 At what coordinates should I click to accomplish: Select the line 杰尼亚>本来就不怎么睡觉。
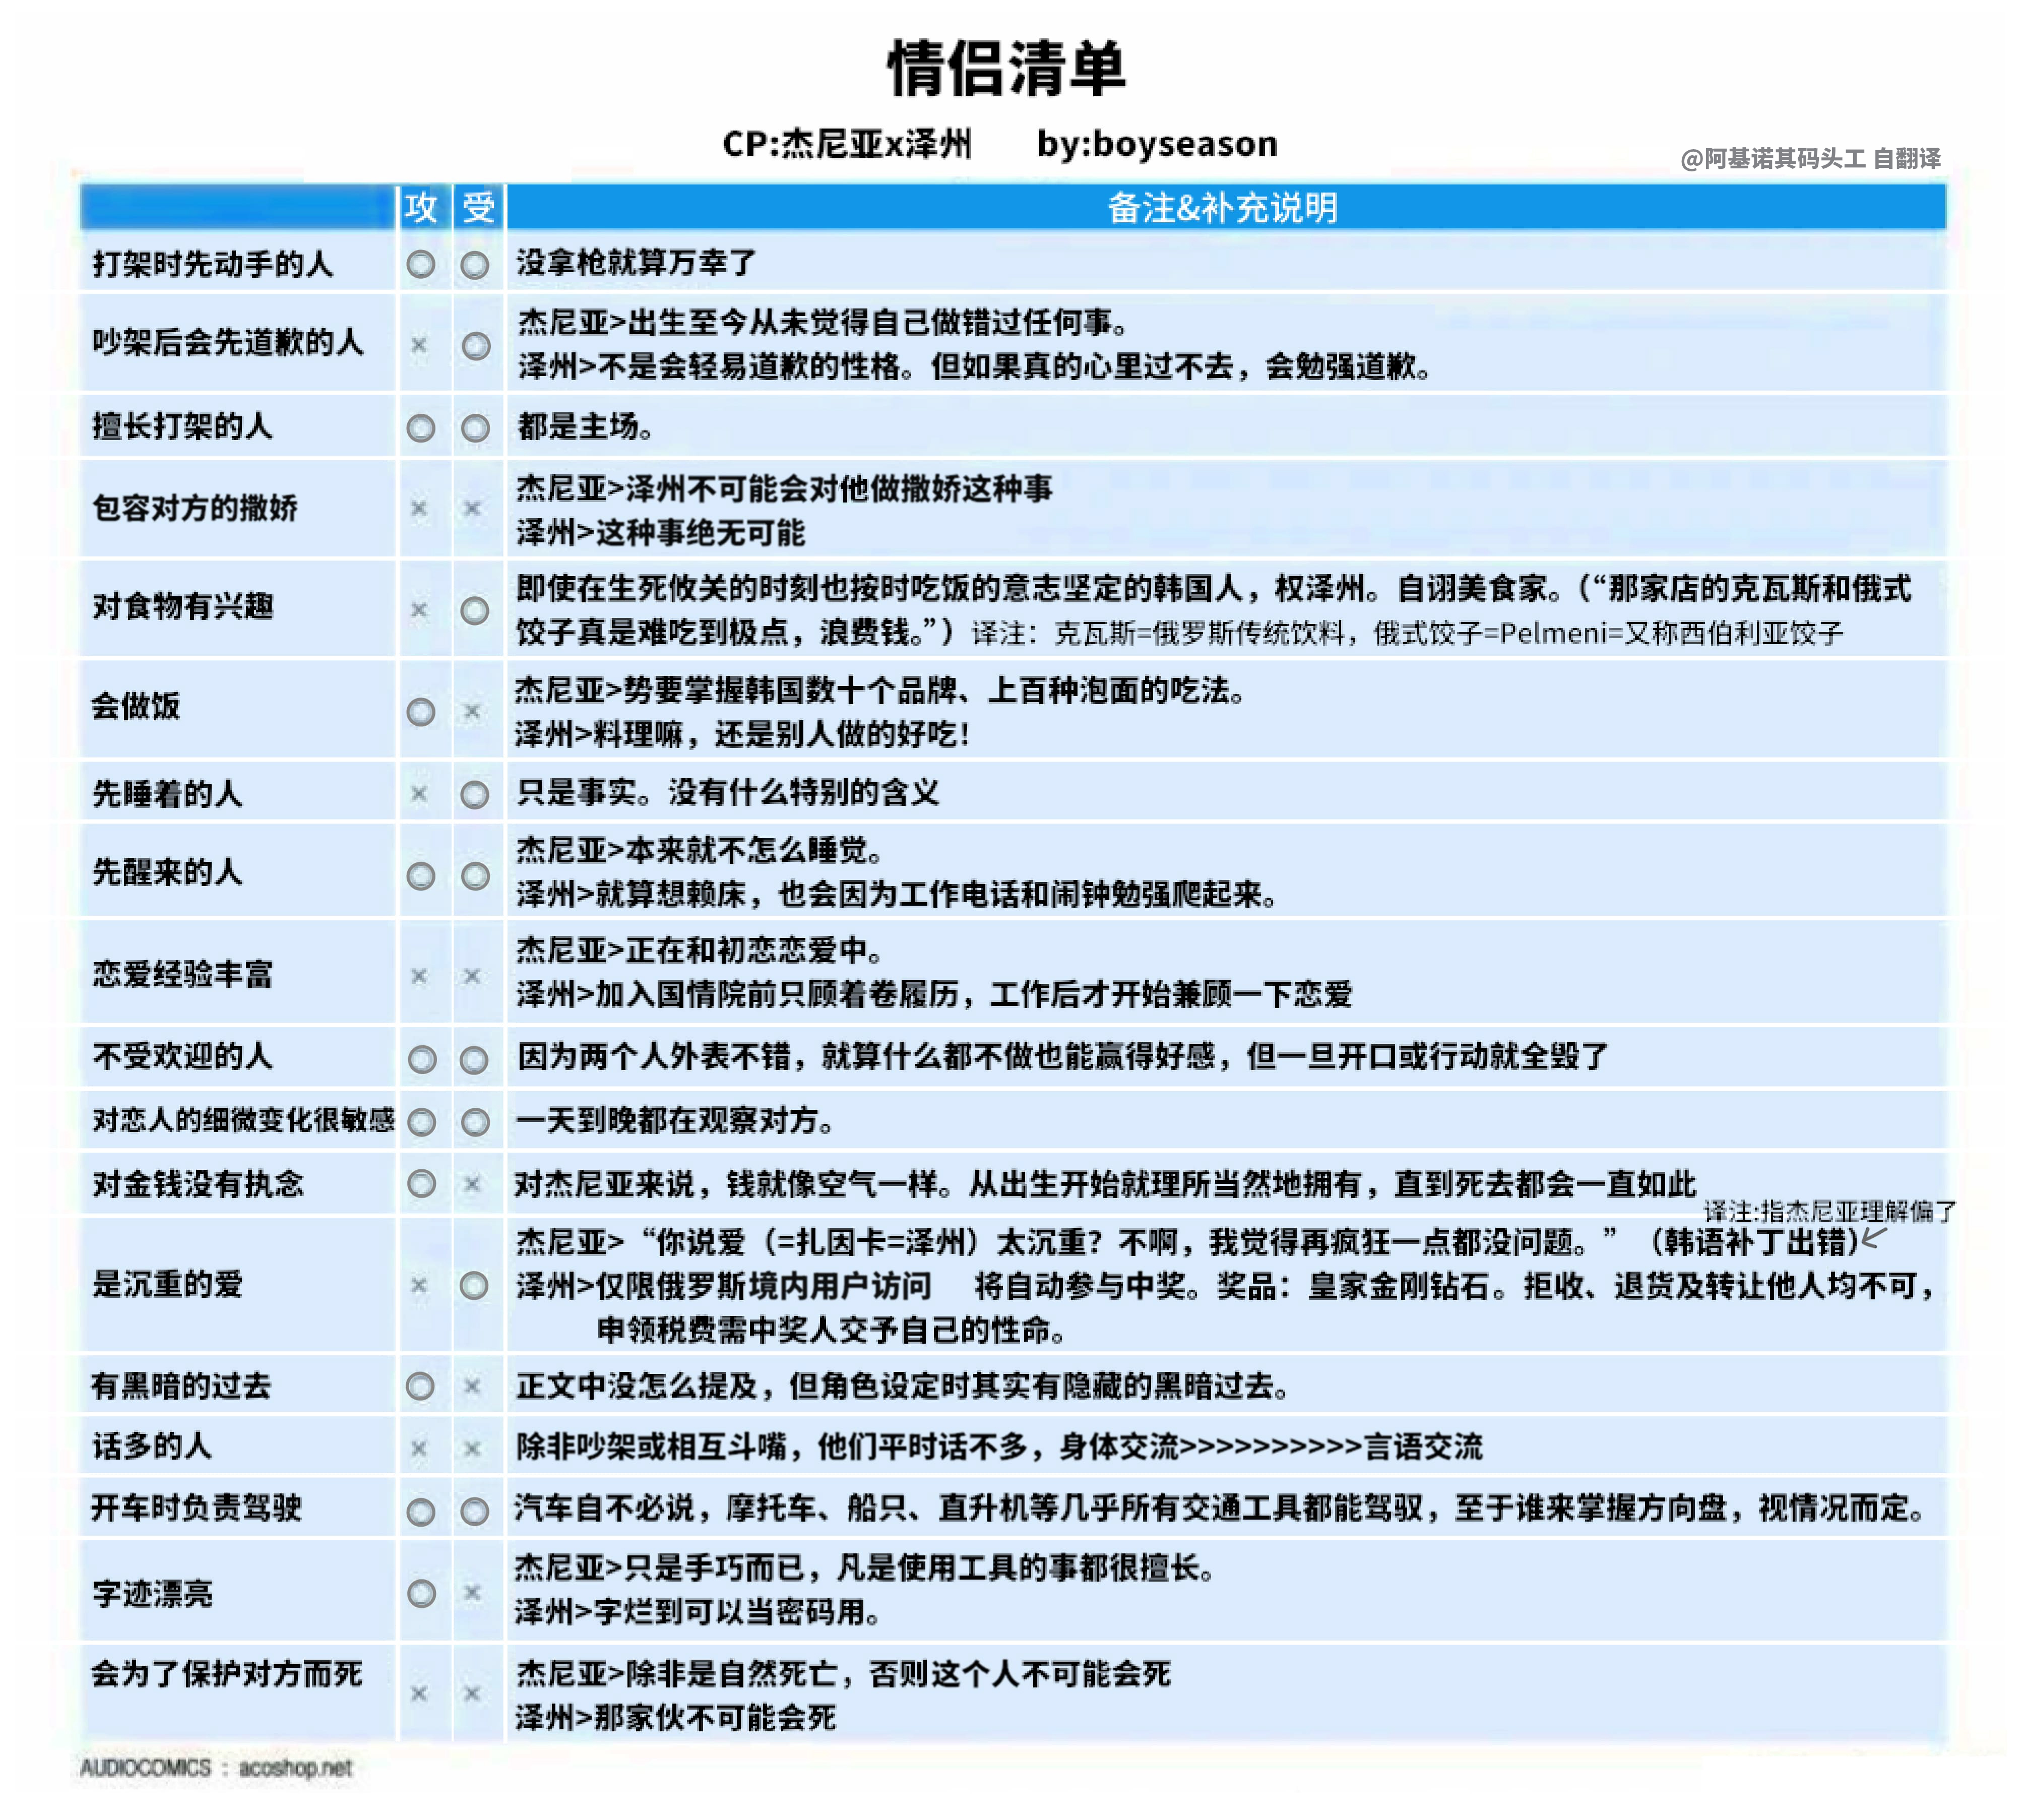click(x=701, y=851)
